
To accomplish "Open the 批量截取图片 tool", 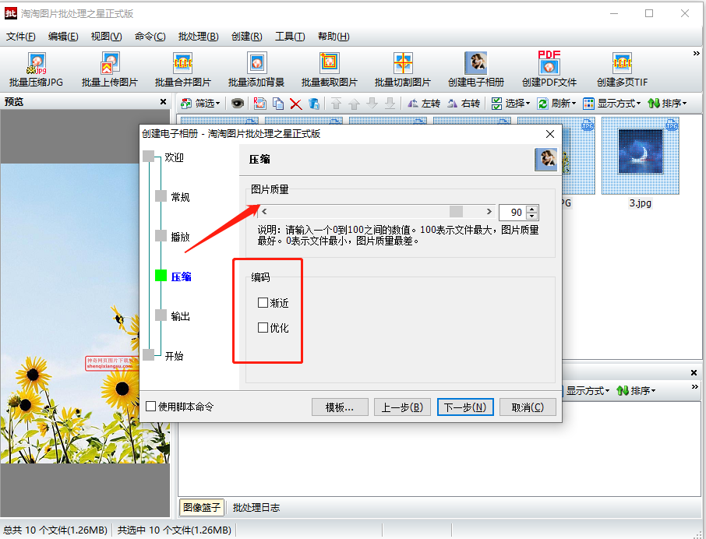I will tap(329, 69).
